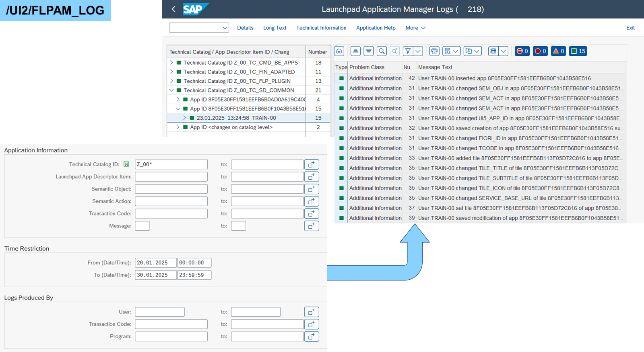Image resolution: width=644 pixels, height=352 pixels.
Task: Open Technical Information
Action: pyautogui.click(x=321, y=28)
